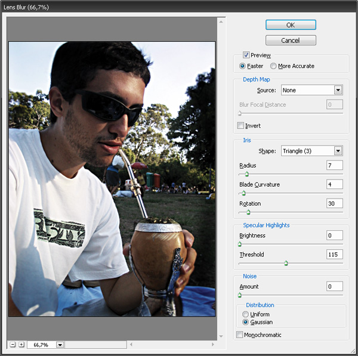Open the Iris Shape dropdown
The height and width of the screenshot is (356, 358).
pyautogui.click(x=311, y=151)
